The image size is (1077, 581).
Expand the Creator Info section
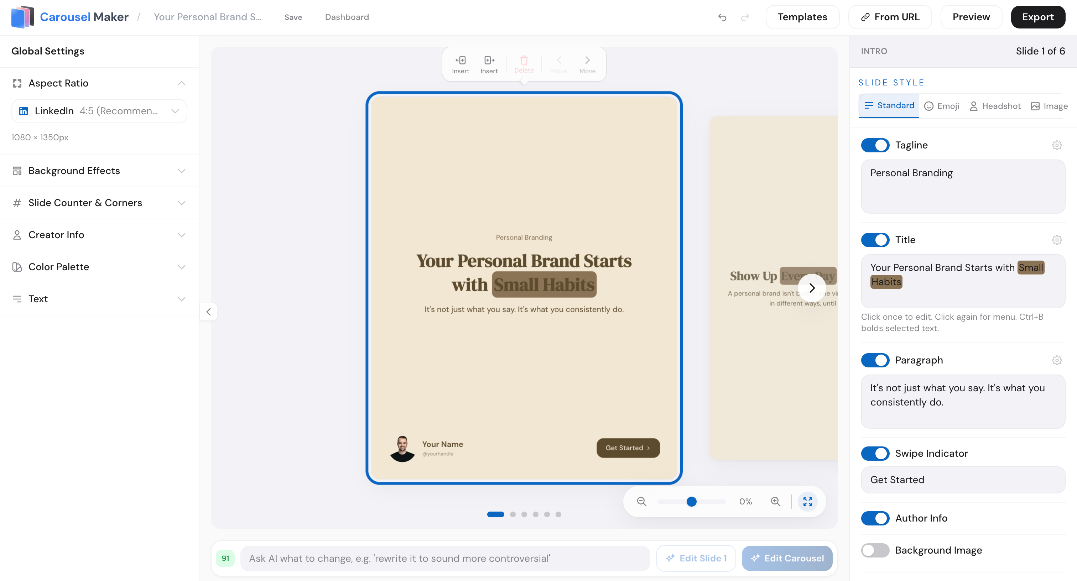tap(99, 235)
